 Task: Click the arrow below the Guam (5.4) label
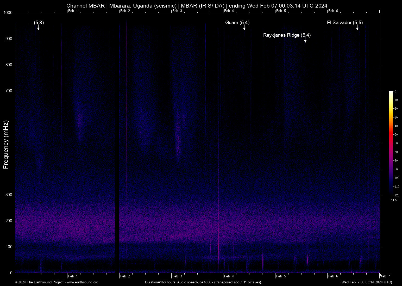pyautogui.click(x=244, y=28)
